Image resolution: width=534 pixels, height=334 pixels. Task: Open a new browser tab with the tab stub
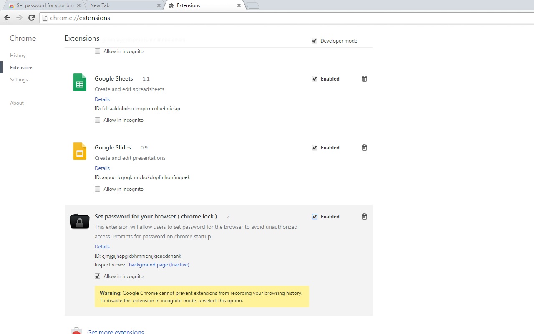(252, 5)
